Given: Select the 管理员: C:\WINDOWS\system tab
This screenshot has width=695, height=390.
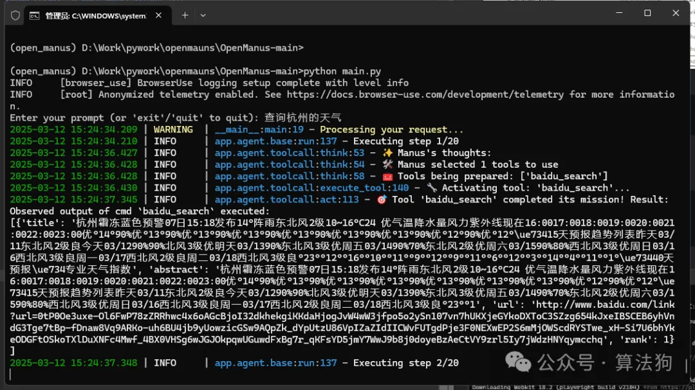Looking at the screenshot, I should (x=96, y=16).
